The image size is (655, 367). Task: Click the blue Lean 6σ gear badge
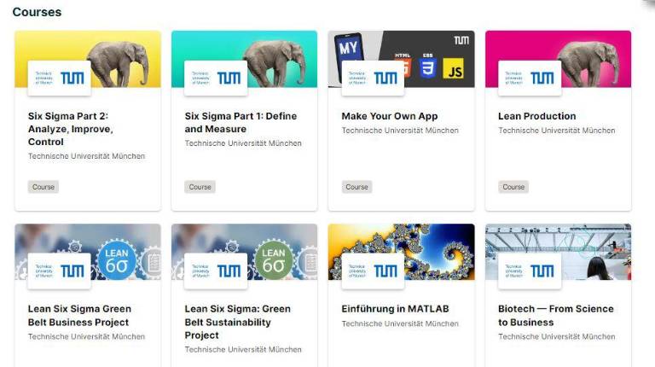pos(117,260)
